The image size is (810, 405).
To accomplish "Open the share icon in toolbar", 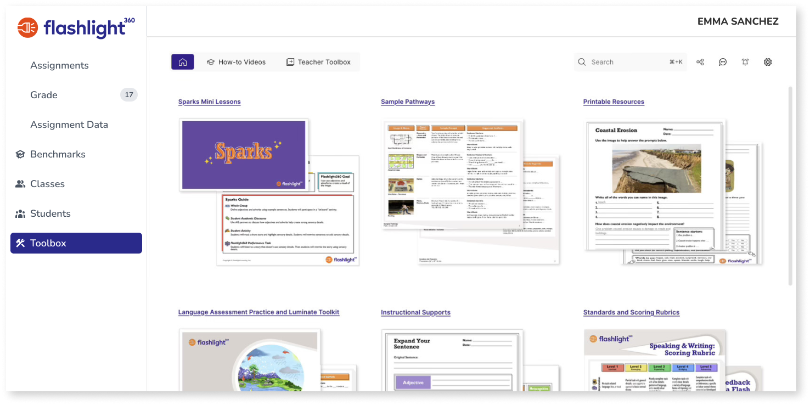I will (x=700, y=62).
